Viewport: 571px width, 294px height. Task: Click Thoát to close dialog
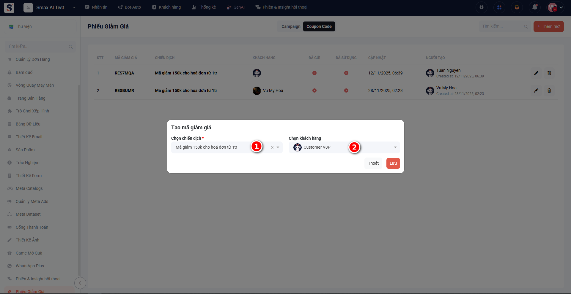373,163
